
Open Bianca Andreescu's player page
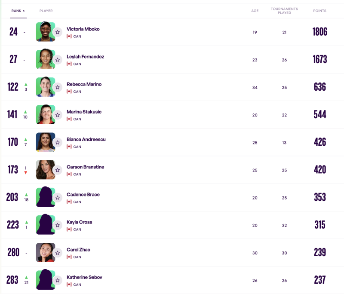pyautogui.click(x=86, y=139)
